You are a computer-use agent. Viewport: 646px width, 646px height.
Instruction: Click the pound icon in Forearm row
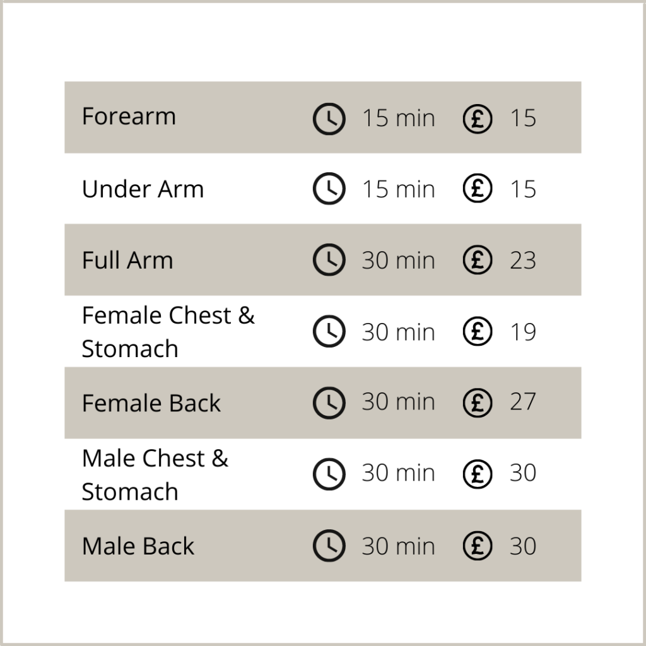click(x=477, y=119)
